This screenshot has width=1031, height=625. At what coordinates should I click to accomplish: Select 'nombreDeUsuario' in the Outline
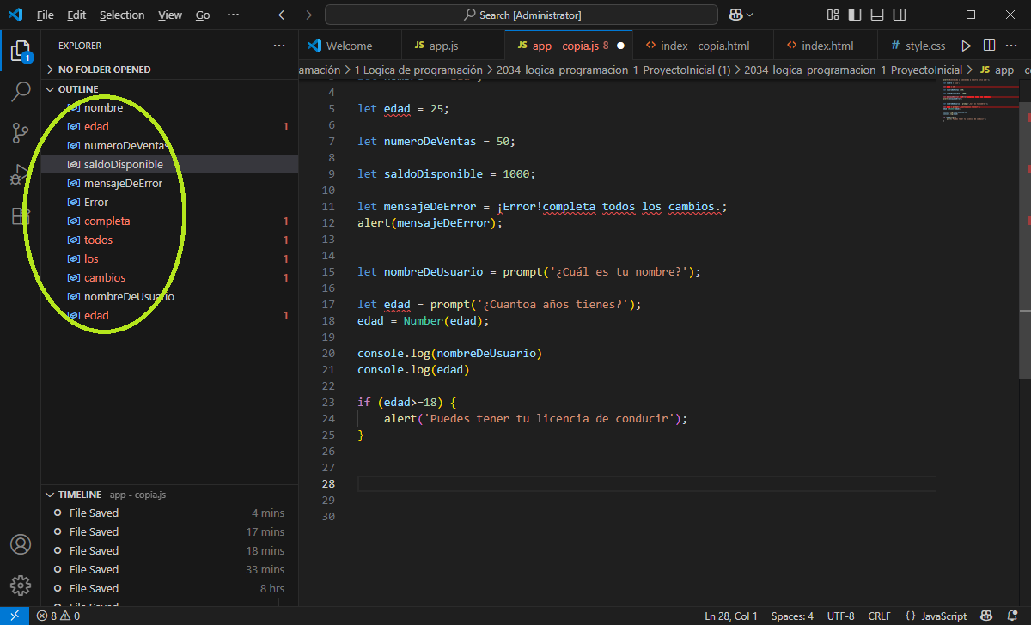pyautogui.click(x=170, y=297)
